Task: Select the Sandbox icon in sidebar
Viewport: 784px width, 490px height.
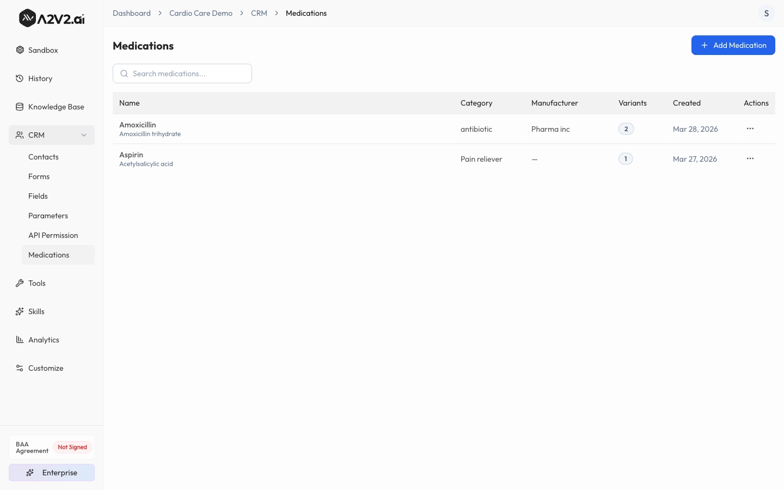Action: point(20,50)
